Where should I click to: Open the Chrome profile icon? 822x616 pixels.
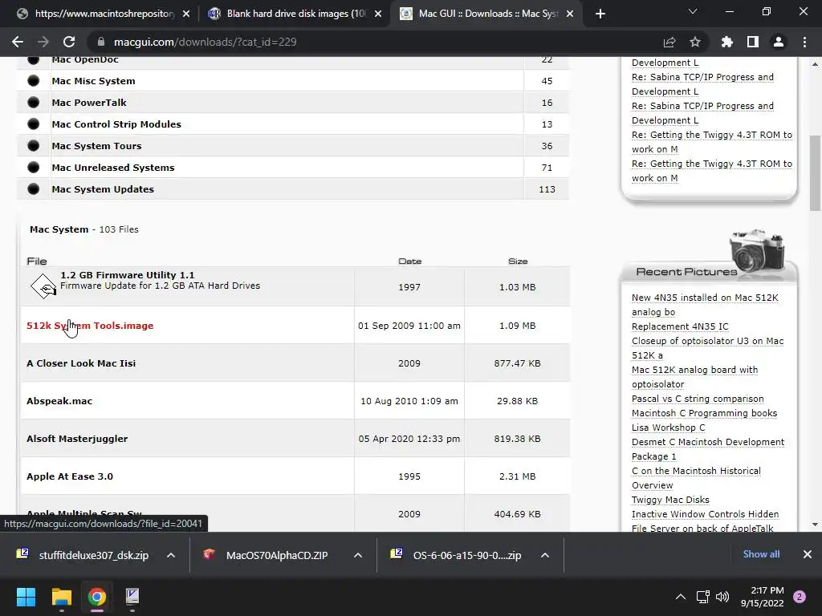[779, 42]
